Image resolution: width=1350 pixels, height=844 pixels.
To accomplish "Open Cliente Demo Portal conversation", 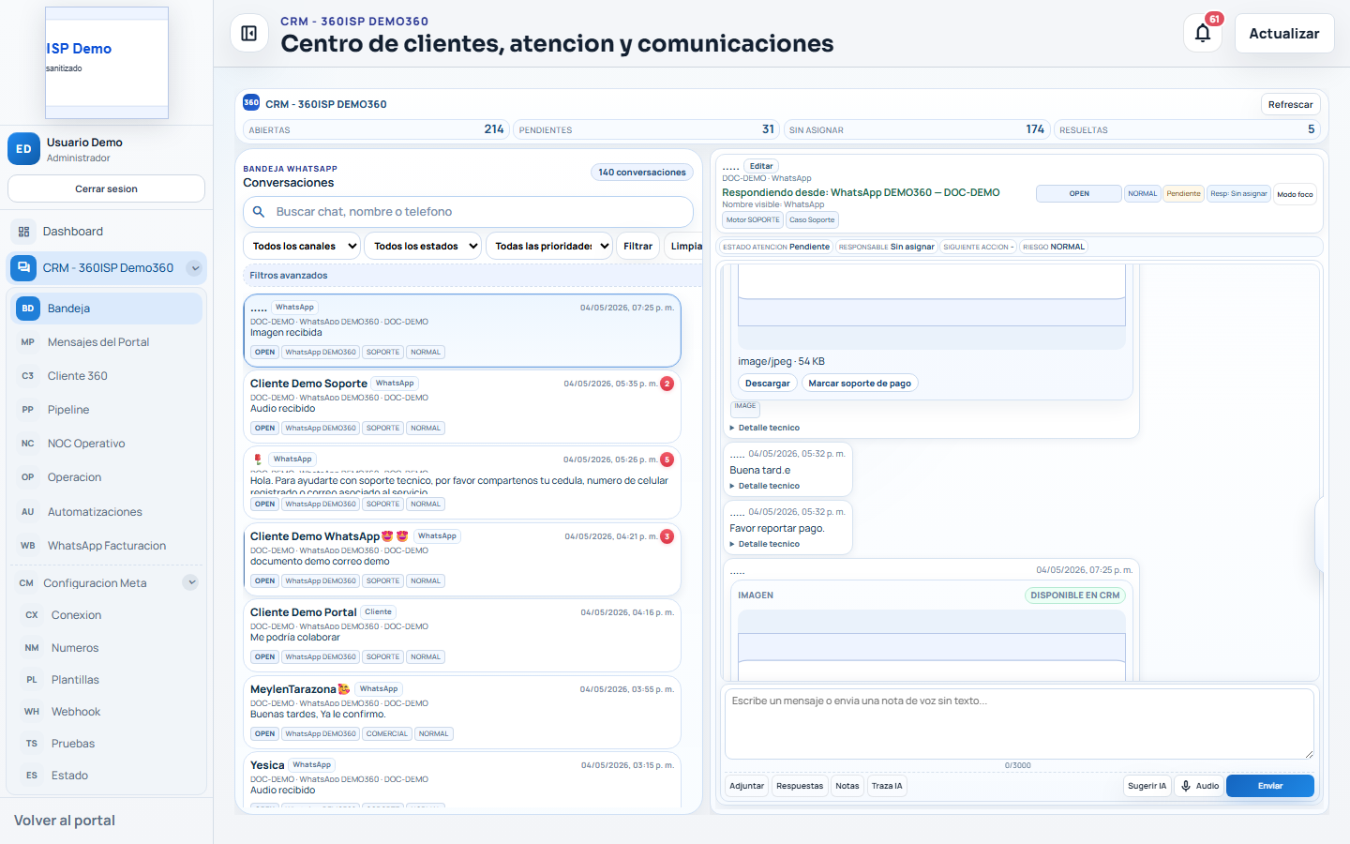I will [461, 635].
